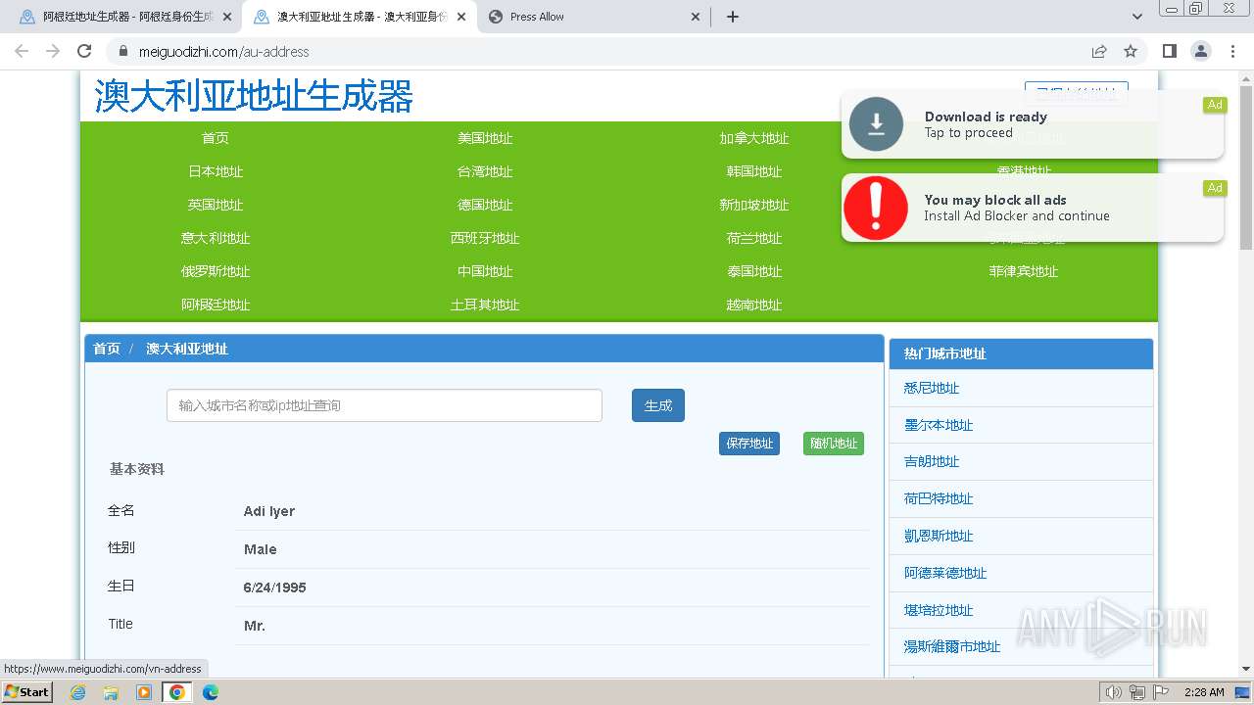Open 阿根廷地址 navigation link
Screen dimensions: 1254x705
coord(216,305)
